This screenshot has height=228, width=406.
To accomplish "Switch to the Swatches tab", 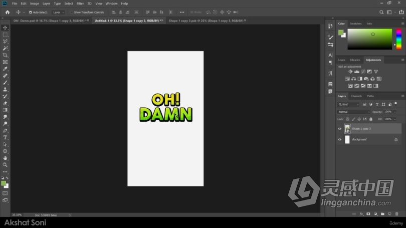I will pos(355,24).
